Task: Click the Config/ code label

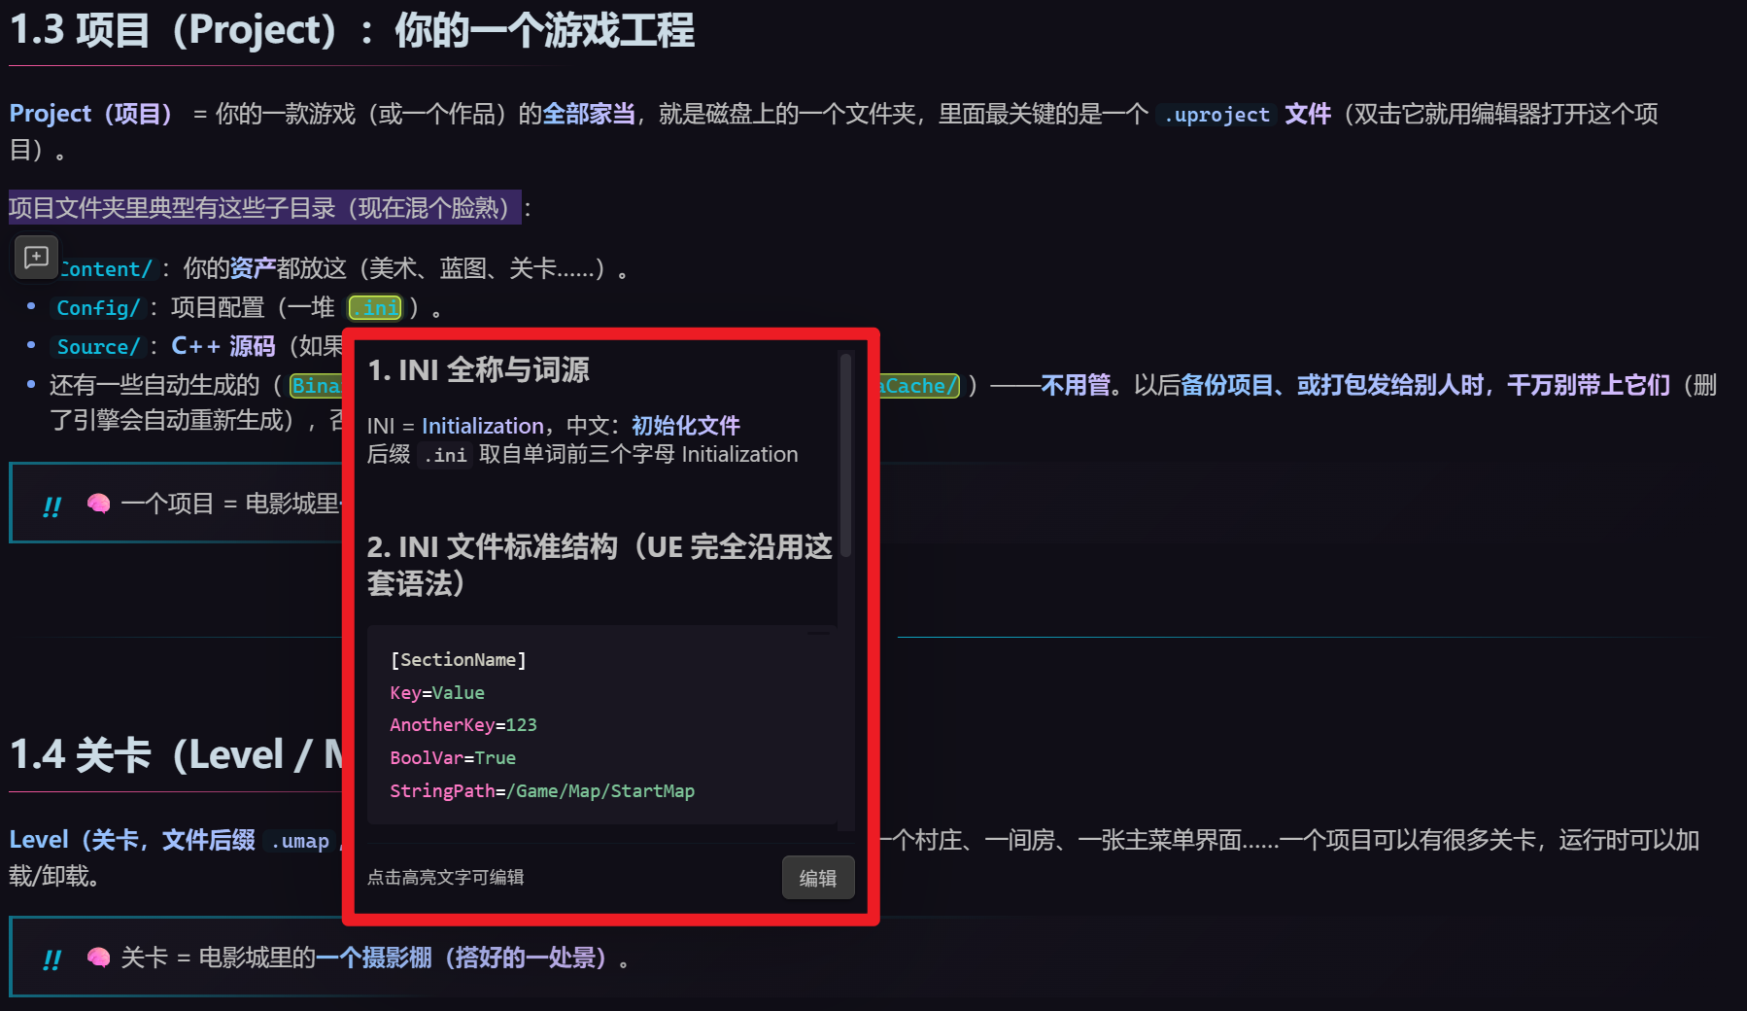Action: [98, 308]
